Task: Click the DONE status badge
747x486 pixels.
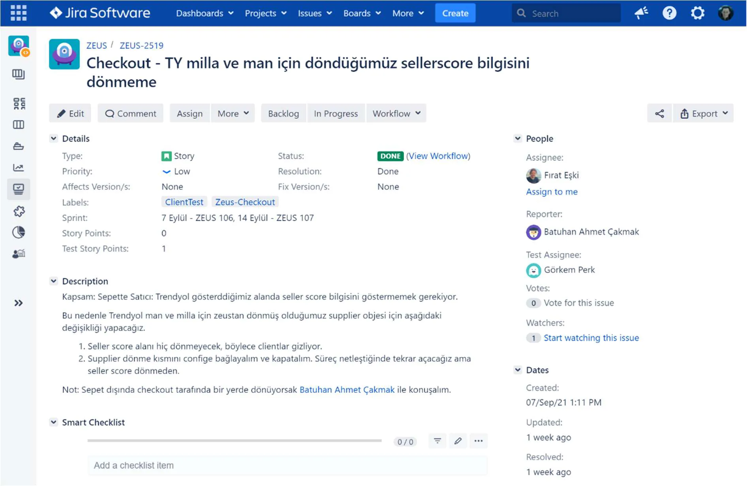Action: (x=390, y=156)
